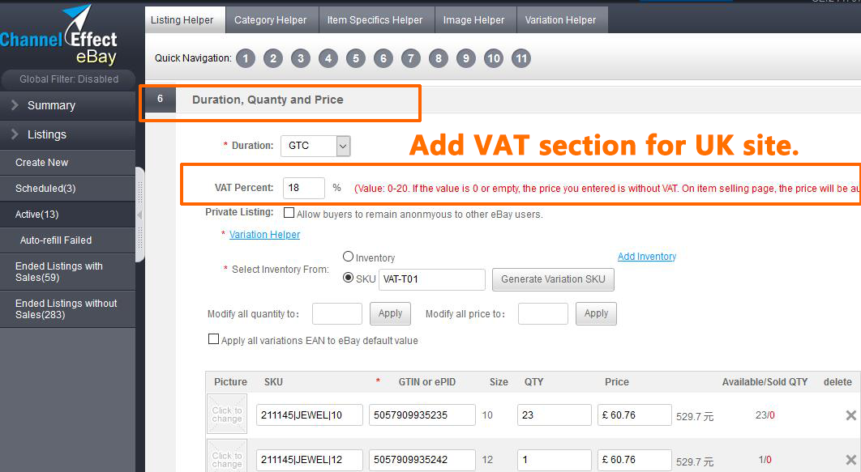This screenshot has height=472, width=861.
Task: Open Auto-refill Failed listings
Action: (x=67, y=240)
